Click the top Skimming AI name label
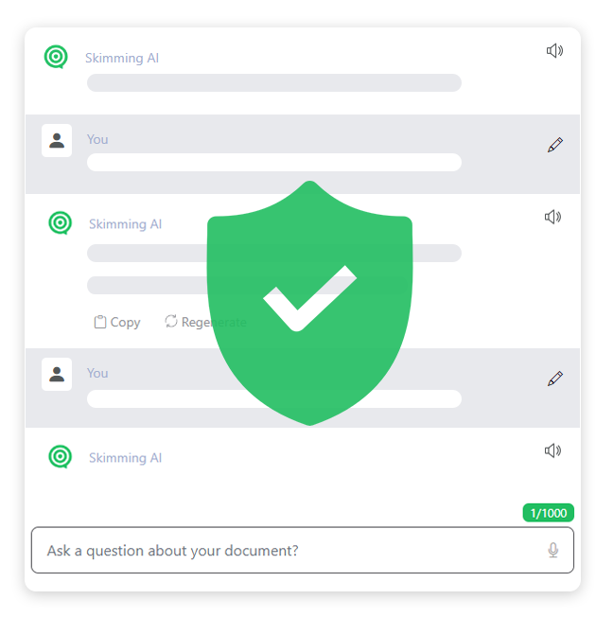596x617 pixels. coord(122,59)
